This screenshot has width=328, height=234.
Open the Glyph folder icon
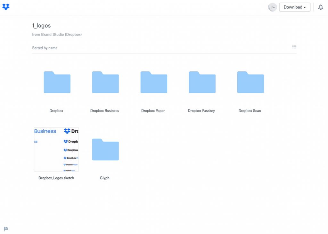pyautogui.click(x=105, y=149)
